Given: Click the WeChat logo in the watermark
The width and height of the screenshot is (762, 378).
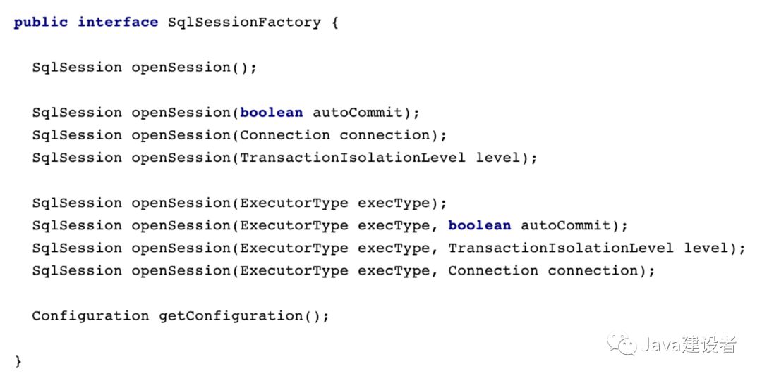Looking at the screenshot, I should click(x=623, y=344).
